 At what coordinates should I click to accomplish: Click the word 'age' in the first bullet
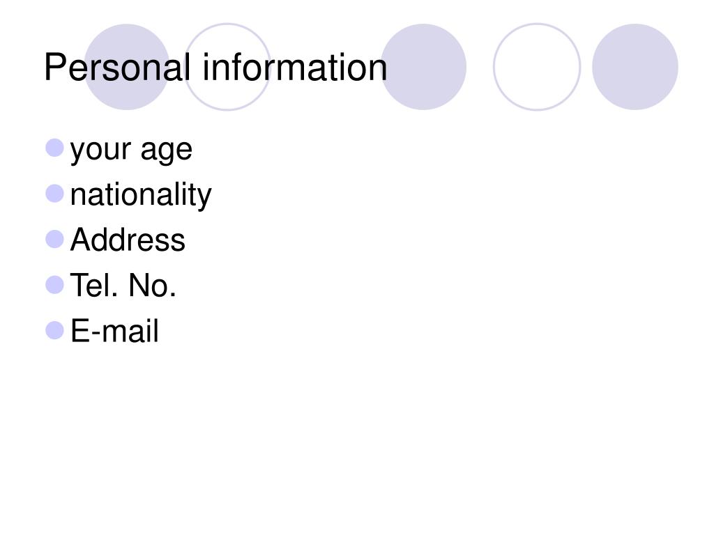point(166,153)
